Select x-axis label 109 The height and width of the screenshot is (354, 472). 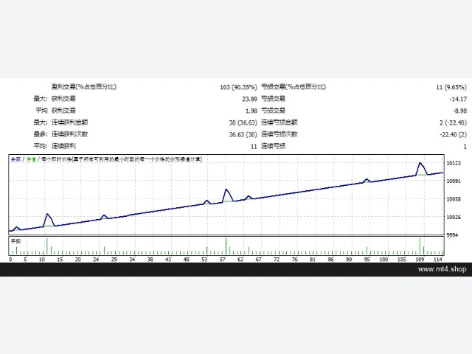click(420, 260)
